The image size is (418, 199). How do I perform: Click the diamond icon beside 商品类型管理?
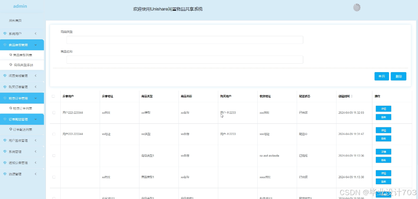pos(5,45)
